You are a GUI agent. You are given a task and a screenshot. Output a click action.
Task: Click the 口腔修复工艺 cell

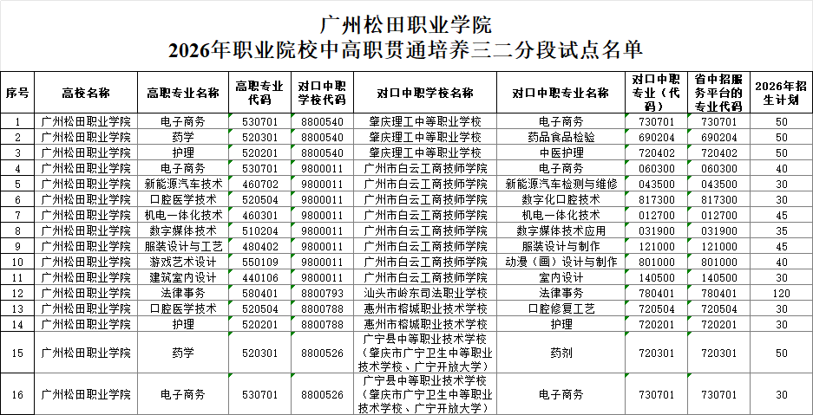point(561,308)
